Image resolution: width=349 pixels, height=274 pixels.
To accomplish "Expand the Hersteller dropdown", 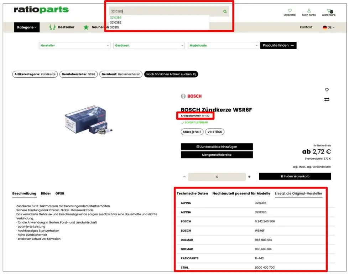I will [x=74, y=45].
